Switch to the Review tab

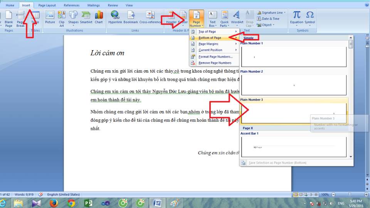[x=113, y=5]
